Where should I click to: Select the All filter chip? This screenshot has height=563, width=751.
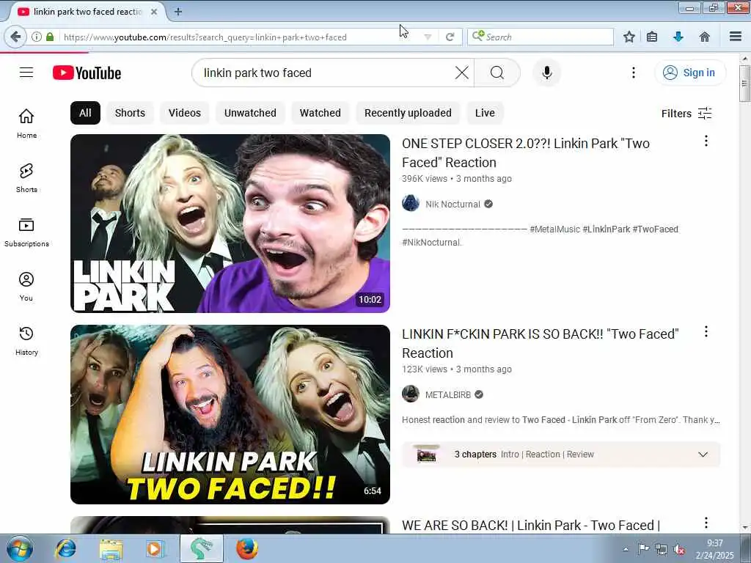click(x=85, y=113)
